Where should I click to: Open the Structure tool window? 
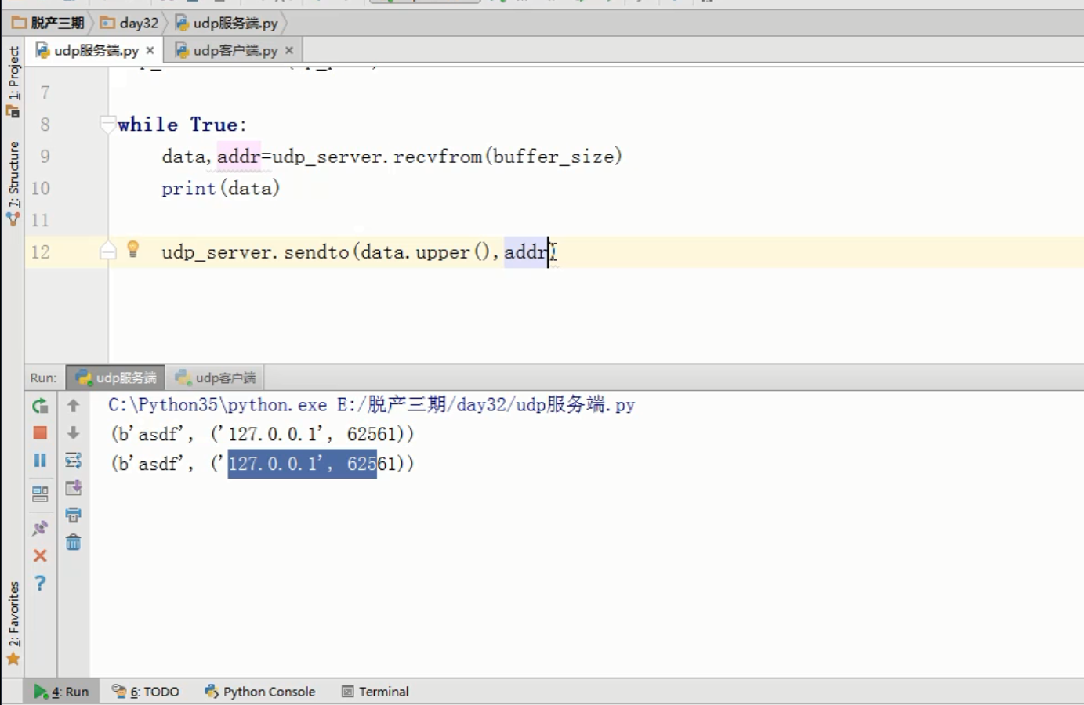(x=13, y=183)
